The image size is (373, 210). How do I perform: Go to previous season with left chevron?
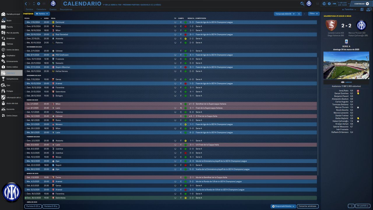coord(299,14)
